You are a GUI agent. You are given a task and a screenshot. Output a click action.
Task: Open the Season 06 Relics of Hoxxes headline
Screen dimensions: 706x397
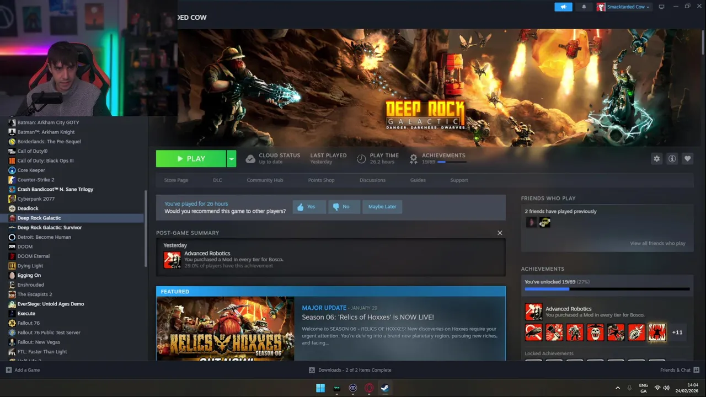pyautogui.click(x=368, y=317)
